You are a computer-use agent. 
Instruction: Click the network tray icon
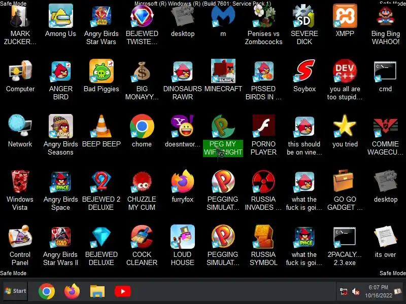pos(344,292)
